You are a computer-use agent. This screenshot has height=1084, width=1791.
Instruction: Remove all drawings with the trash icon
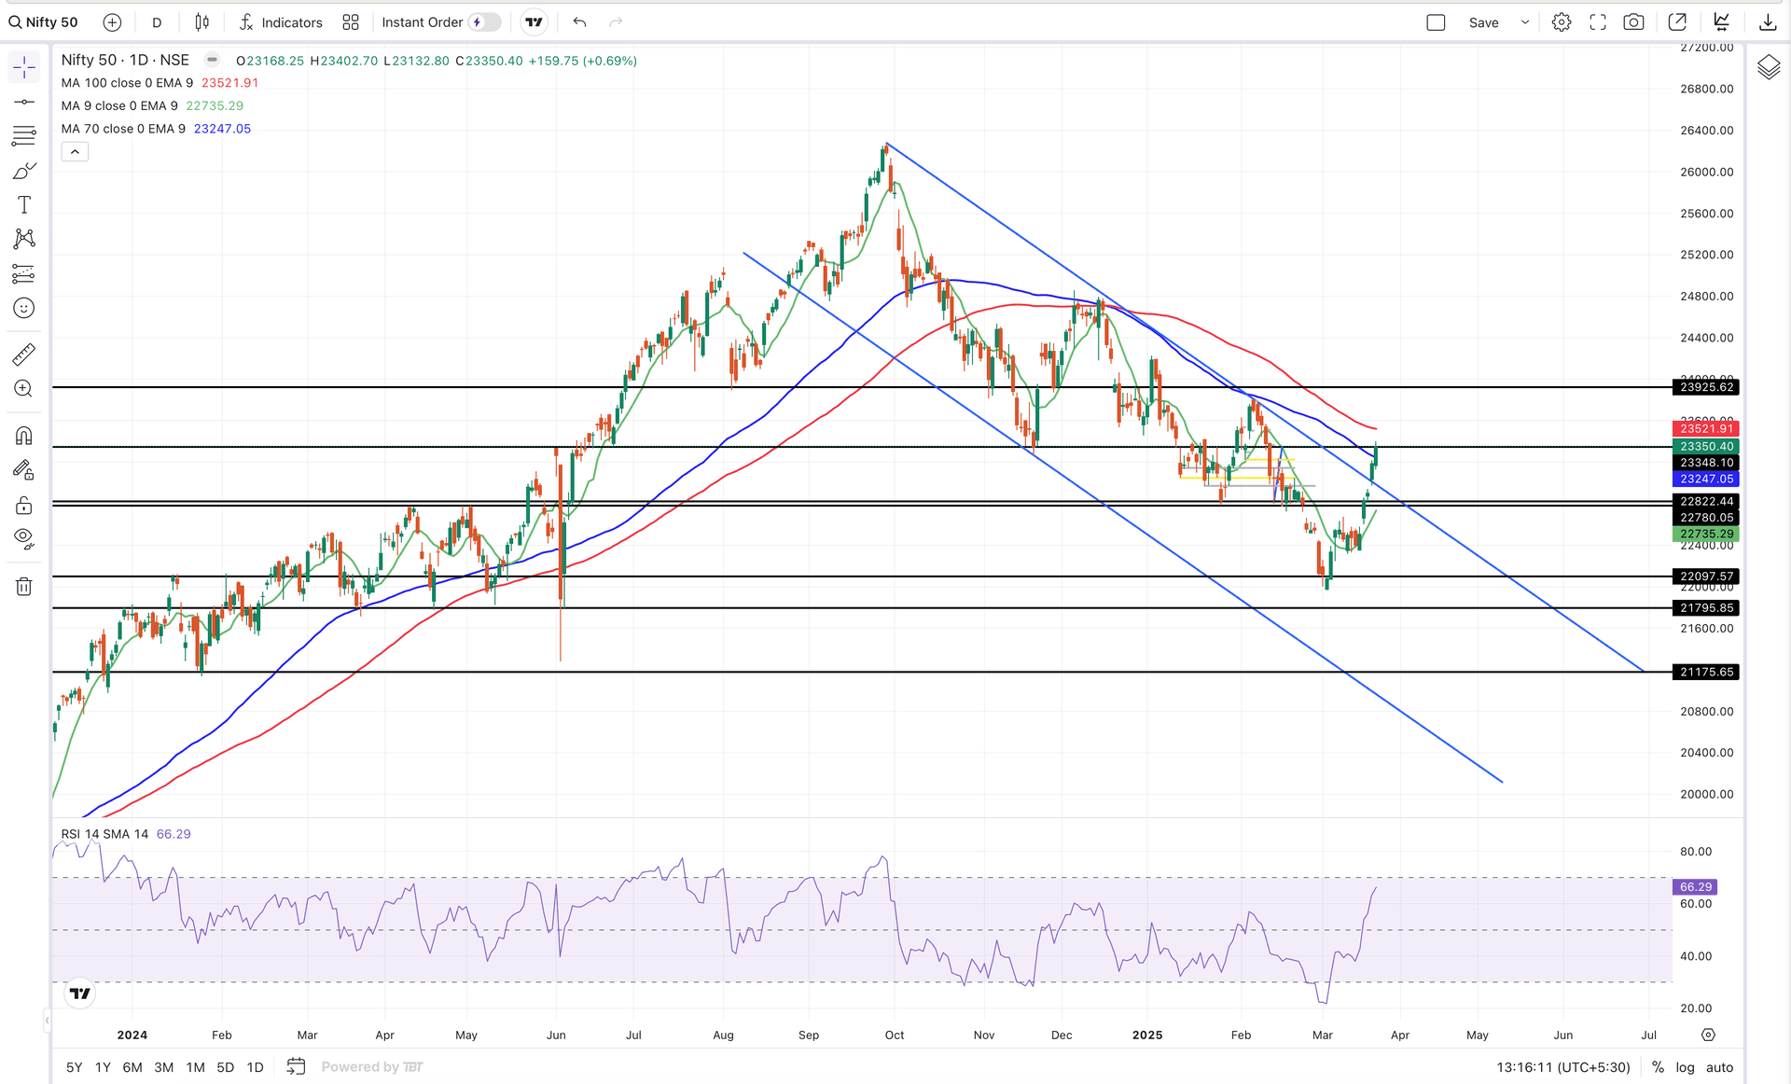coord(24,586)
